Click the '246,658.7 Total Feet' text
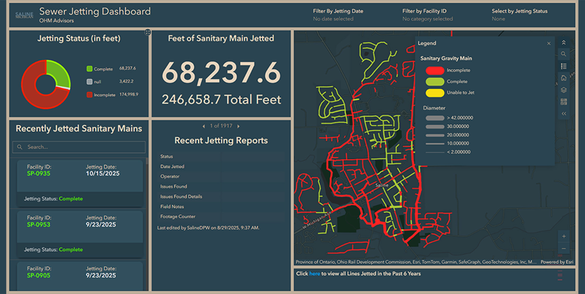Viewport: 585px width, 294px height. (221, 100)
